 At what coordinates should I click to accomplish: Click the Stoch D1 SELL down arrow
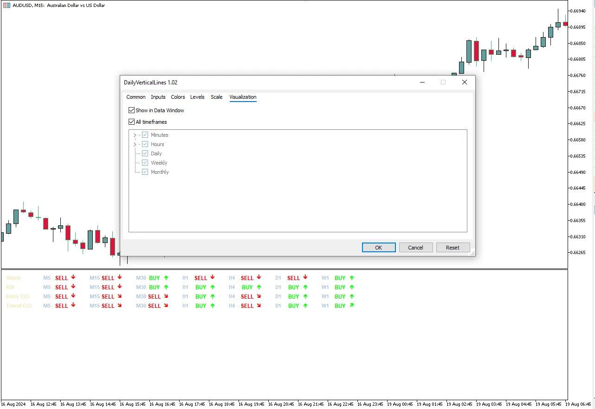pos(305,277)
